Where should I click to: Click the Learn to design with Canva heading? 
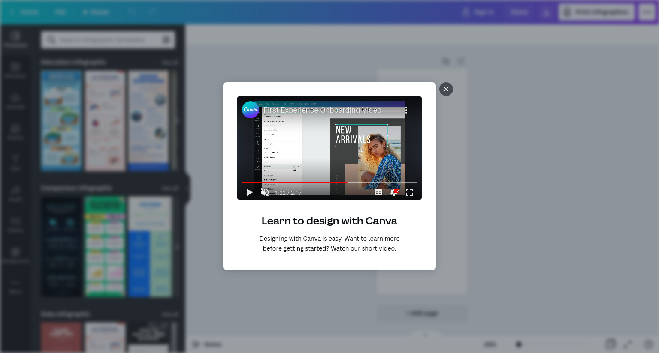coord(329,221)
